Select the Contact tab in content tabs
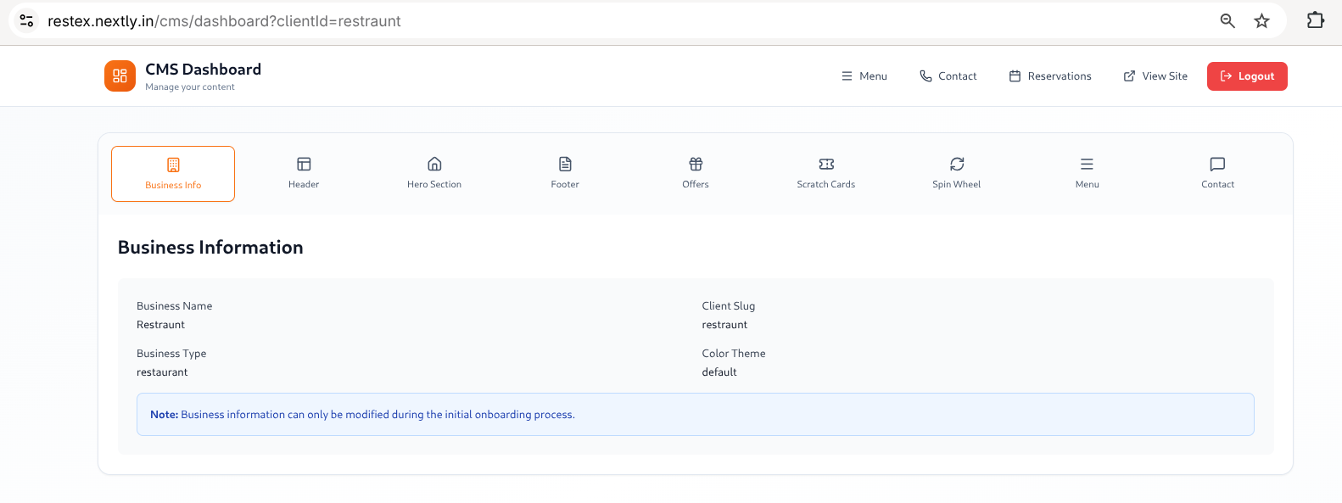Viewport: 1342px width, 503px height. click(x=1218, y=174)
